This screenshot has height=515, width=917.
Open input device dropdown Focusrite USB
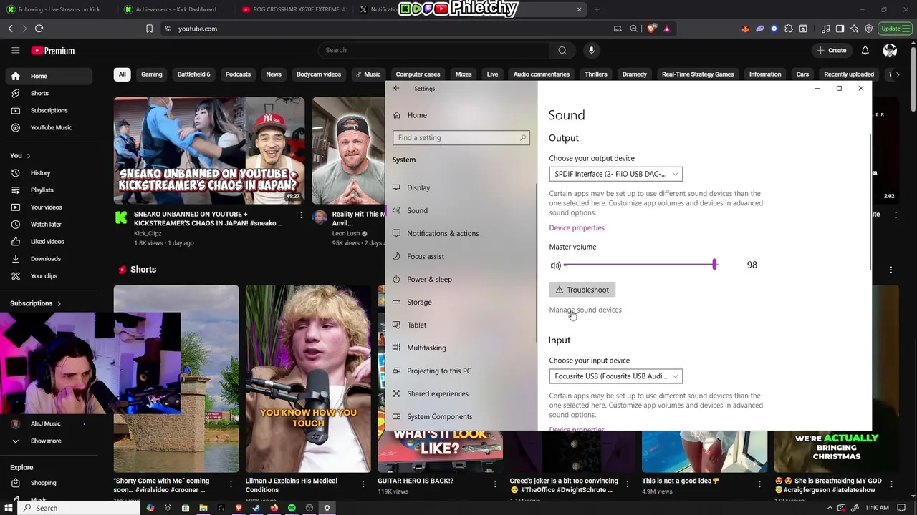tap(615, 376)
